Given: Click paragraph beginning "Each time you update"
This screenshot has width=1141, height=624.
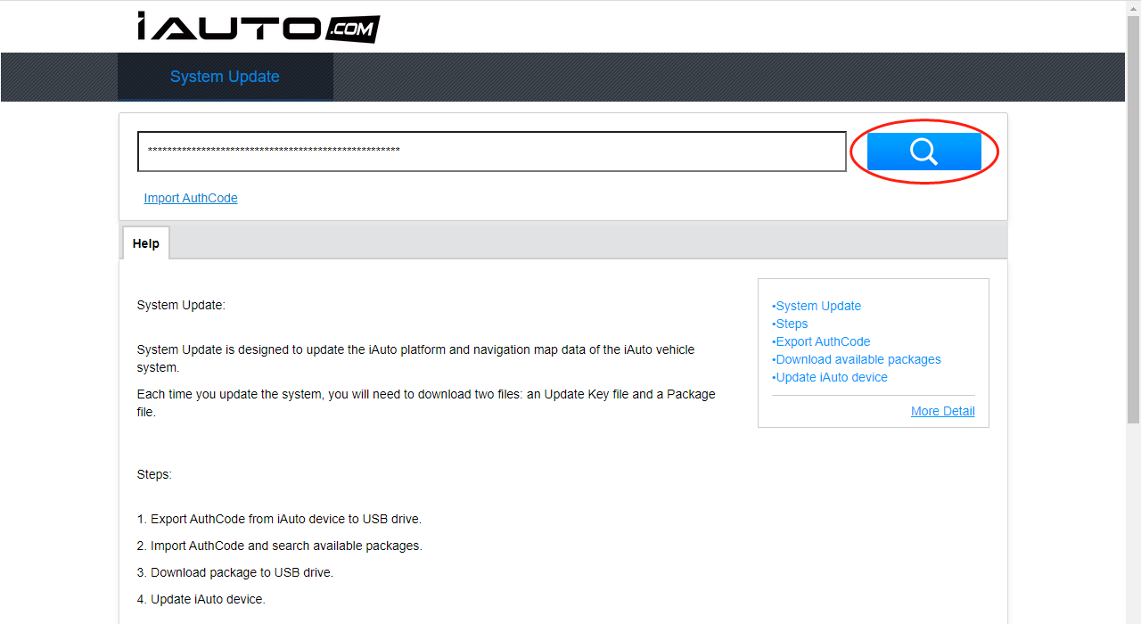Looking at the screenshot, I should tap(426, 403).
